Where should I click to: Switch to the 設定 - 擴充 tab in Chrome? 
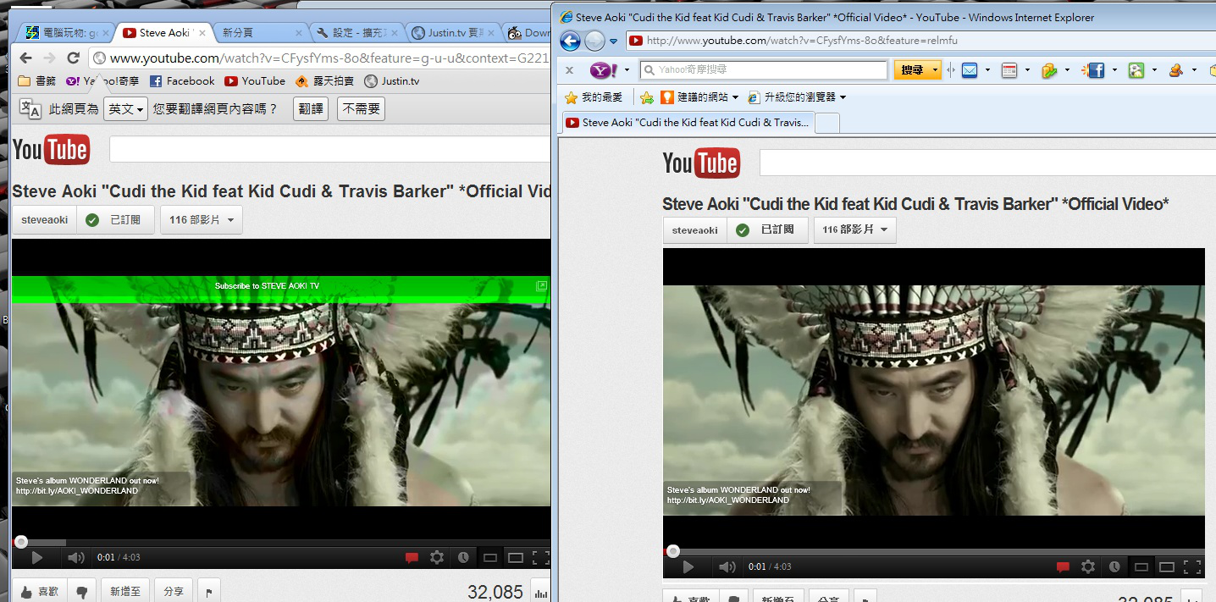pyautogui.click(x=357, y=33)
